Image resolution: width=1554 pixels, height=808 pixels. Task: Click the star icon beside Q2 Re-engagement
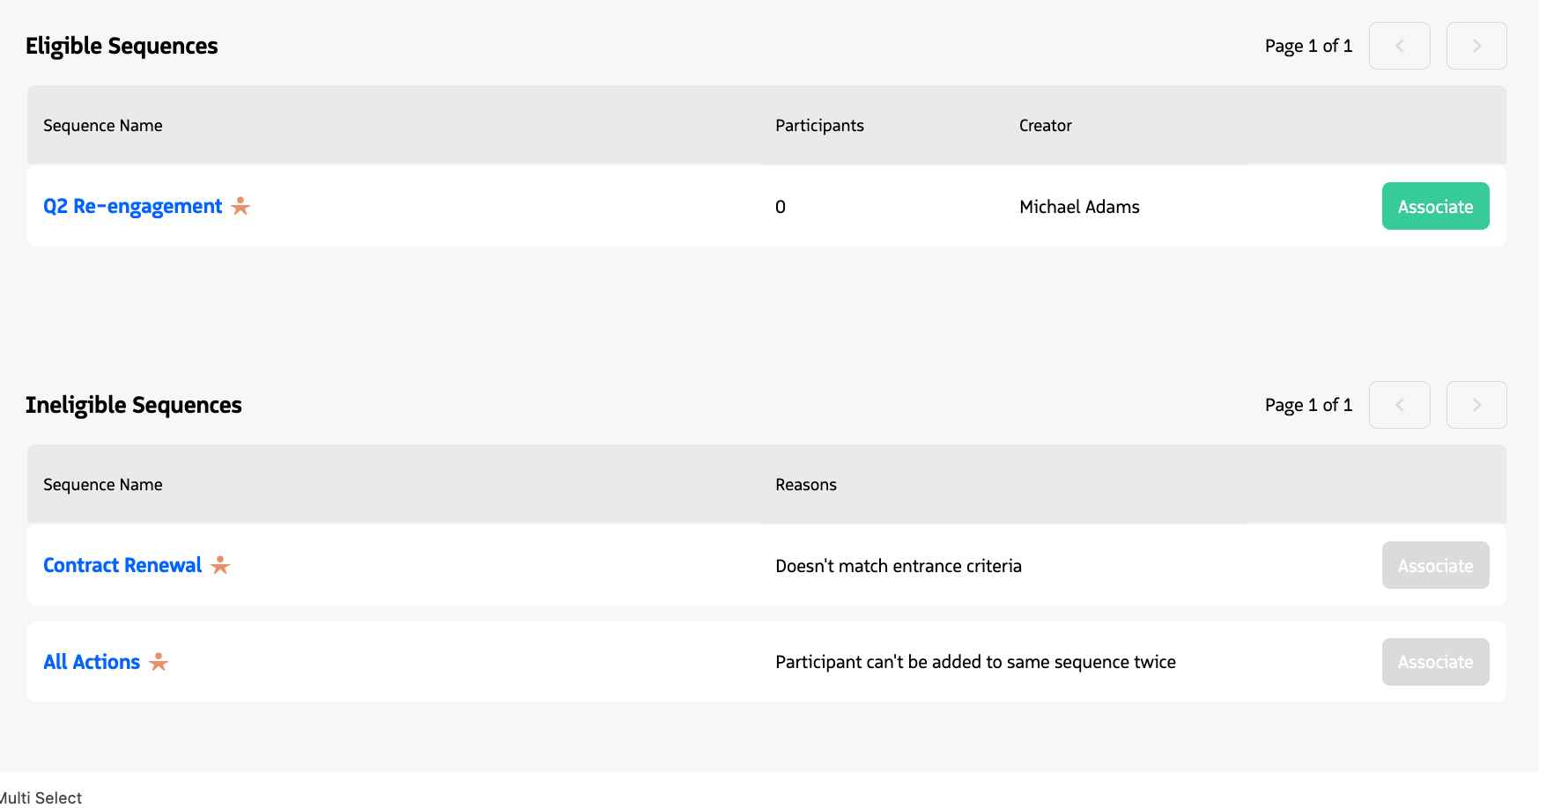coord(240,206)
